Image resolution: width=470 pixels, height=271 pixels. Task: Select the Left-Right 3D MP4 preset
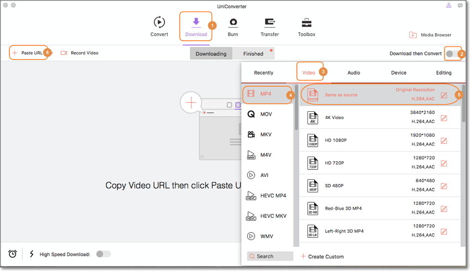pyautogui.click(x=380, y=231)
